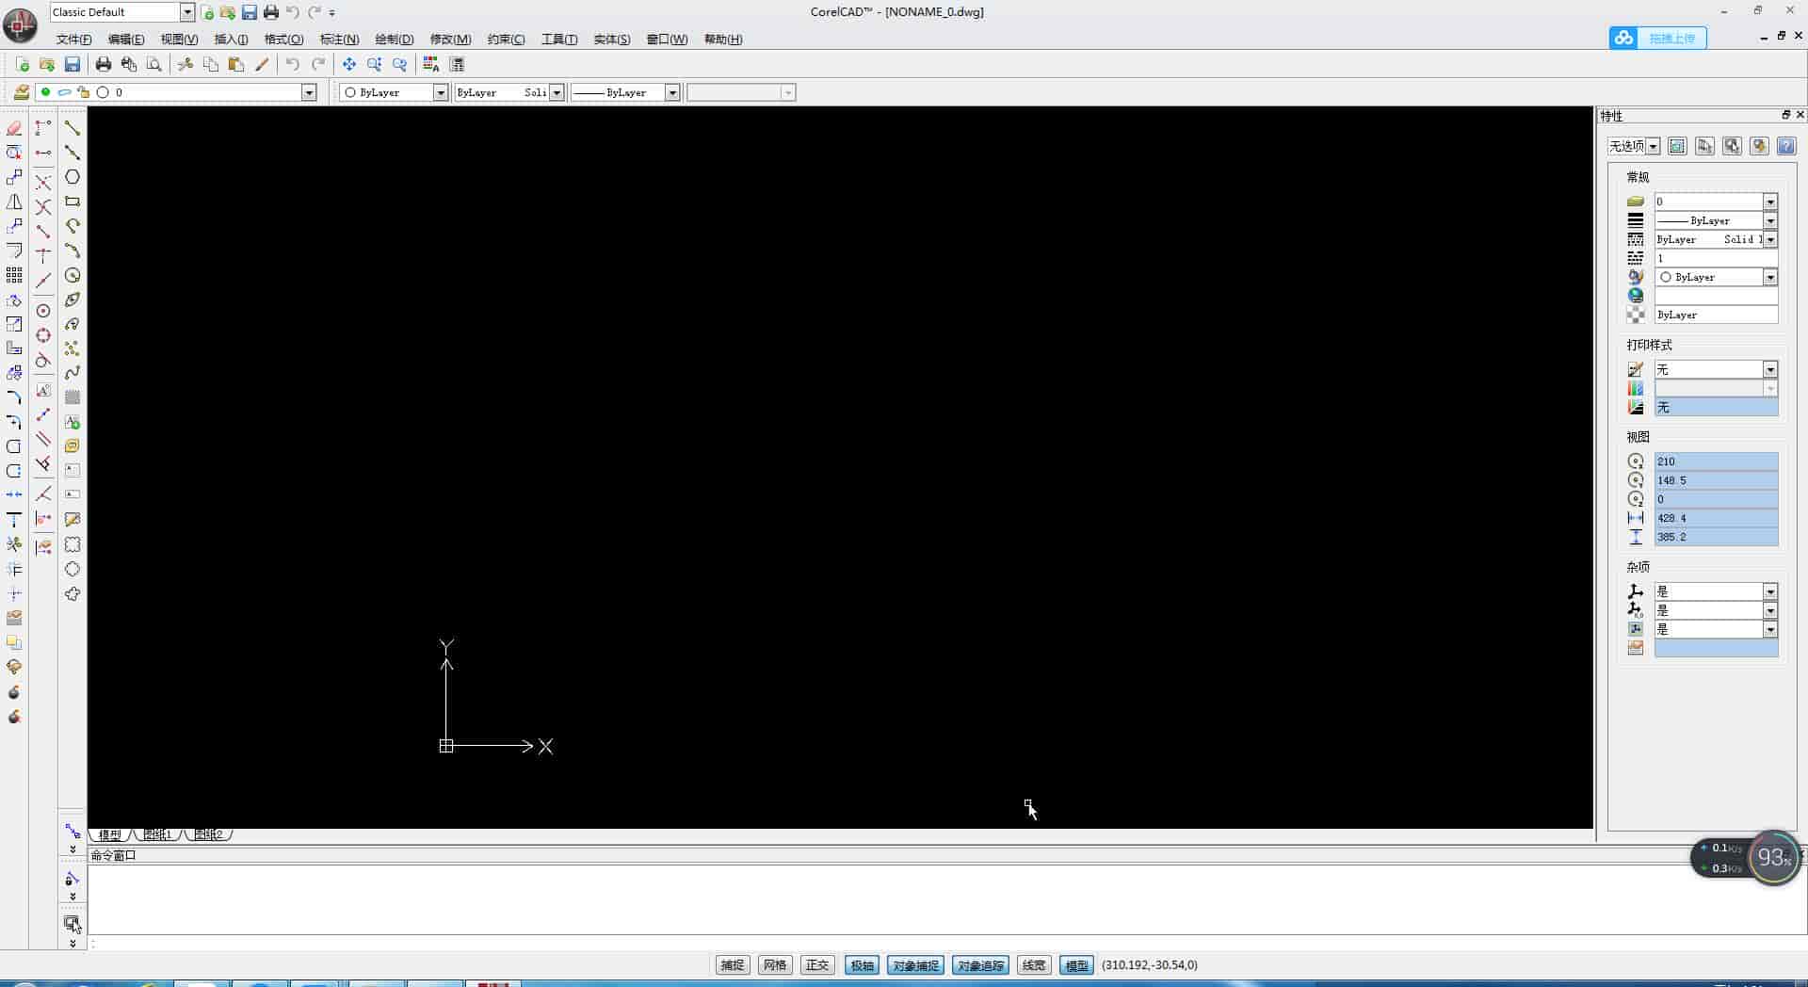Disable 对象捕捉 object snap mode
Screen dimensions: 1808x987
coord(914,964)
